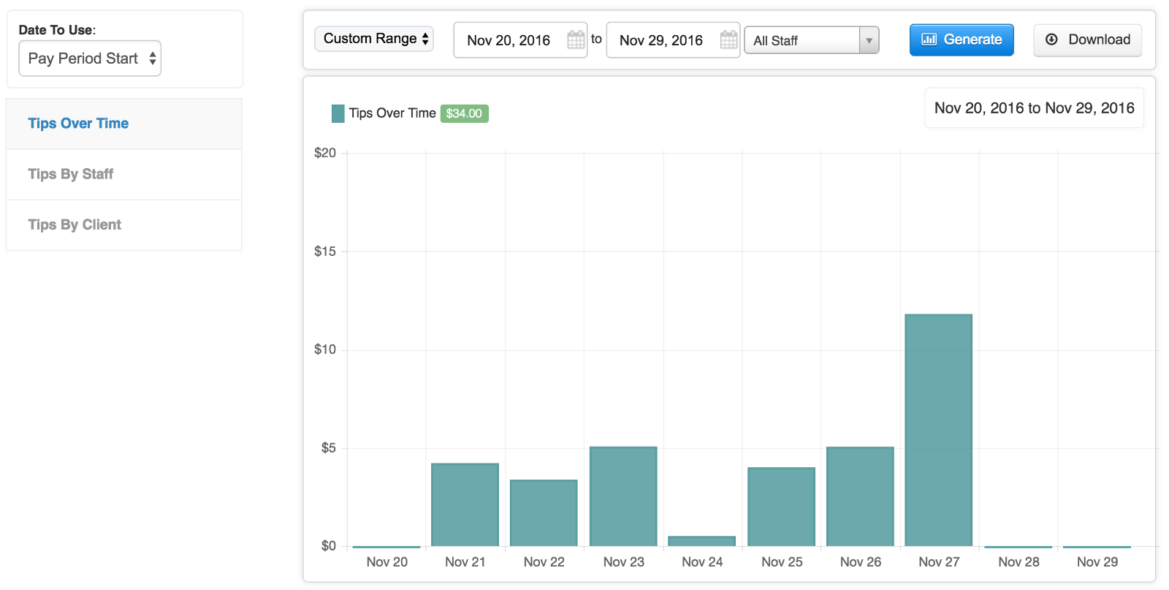Click the Tips Over Time legend swatch

click(338, 113)
